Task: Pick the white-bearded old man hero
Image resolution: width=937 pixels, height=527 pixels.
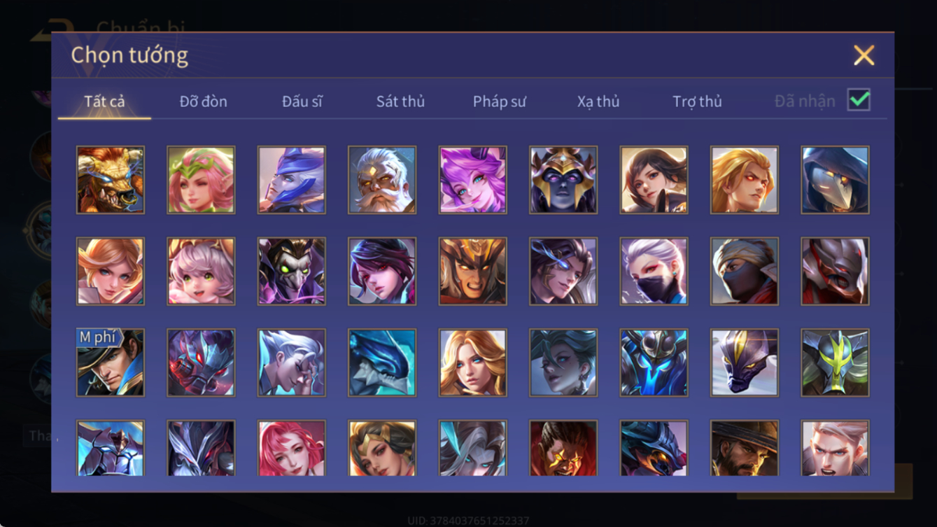Action: (382, 180)
